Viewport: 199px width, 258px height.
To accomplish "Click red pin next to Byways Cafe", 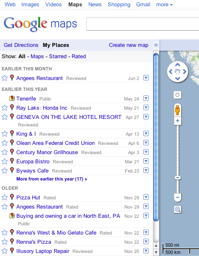I will [x=12, y=170].
